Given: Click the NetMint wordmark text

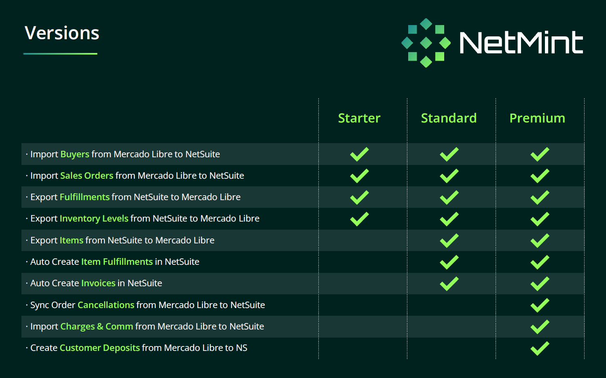Looking at the screenshot, I should point(521,43).
